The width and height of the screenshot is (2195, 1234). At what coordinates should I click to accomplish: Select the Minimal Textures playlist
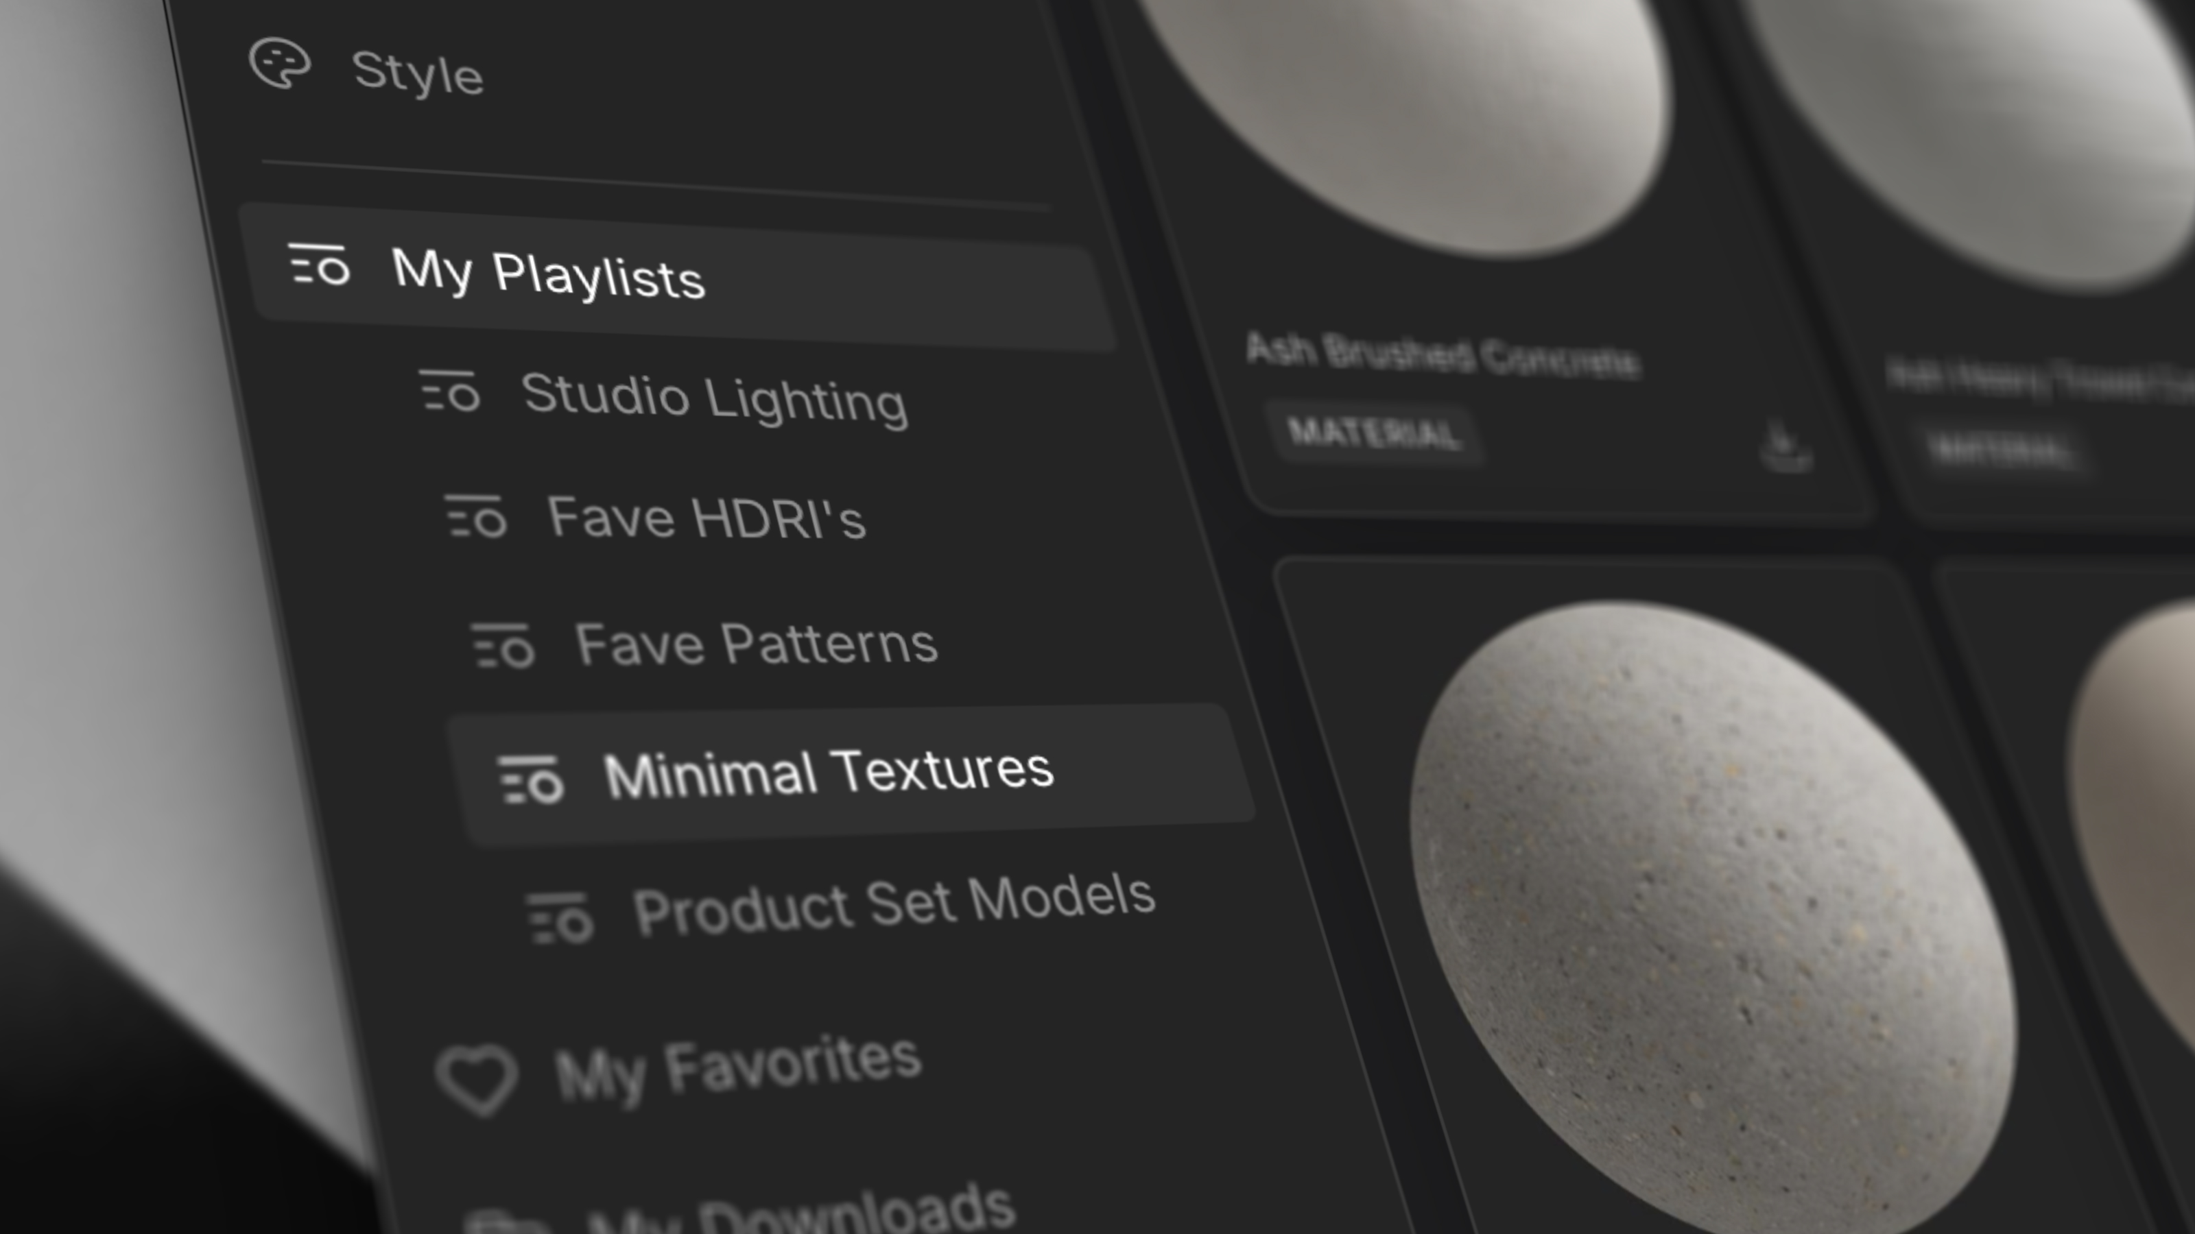(850, 773)
